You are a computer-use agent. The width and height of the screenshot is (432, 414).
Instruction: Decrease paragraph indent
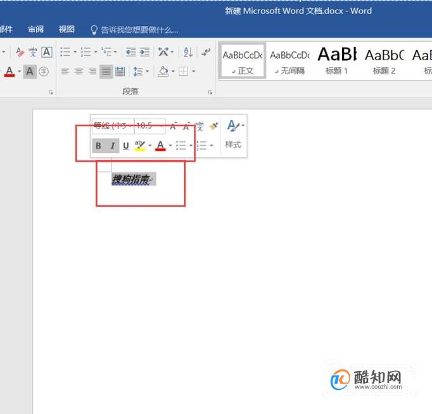point(130,52)
